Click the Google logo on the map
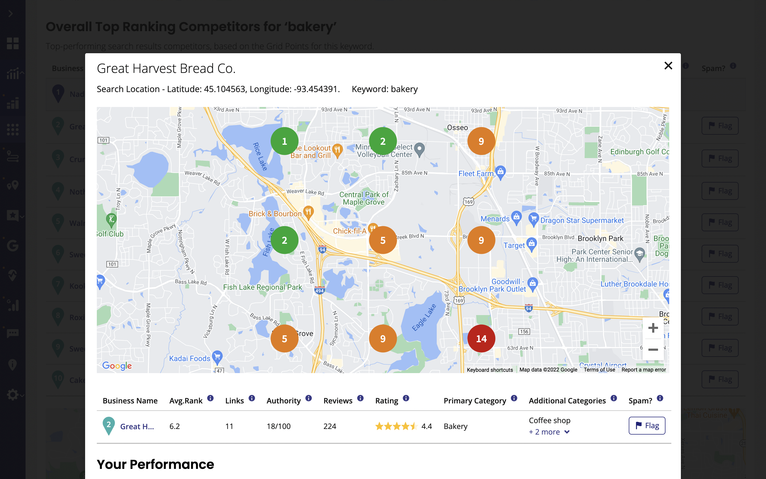This screenshot has height=479, width=766. tap(117, 366)
